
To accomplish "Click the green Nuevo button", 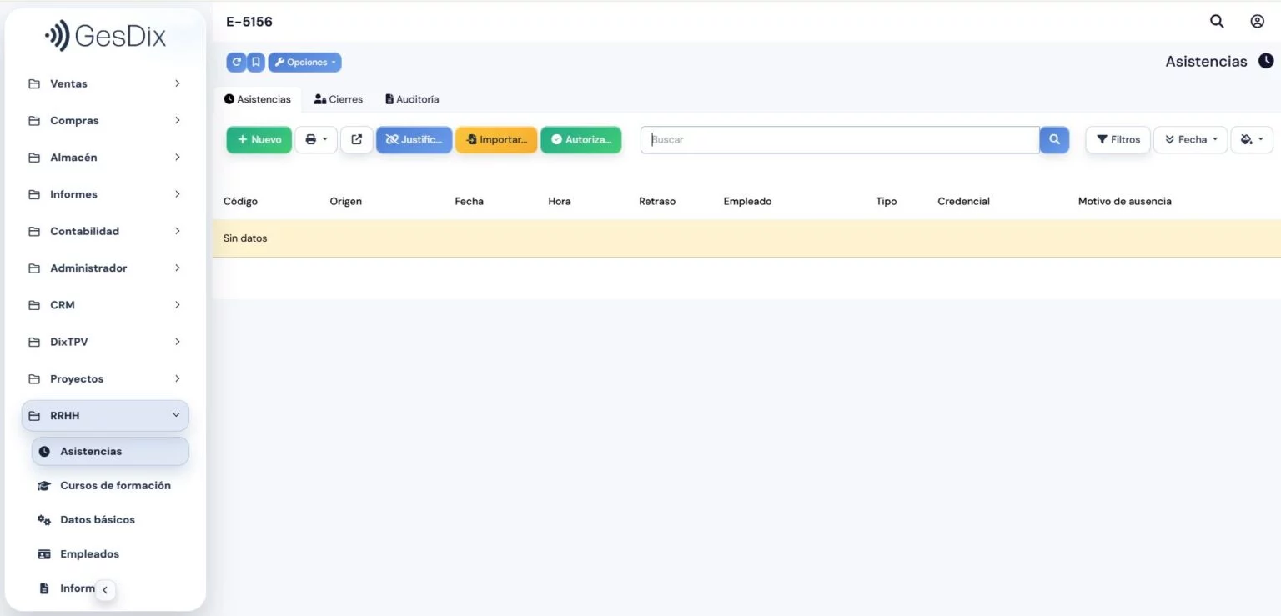I will (259, 140).
